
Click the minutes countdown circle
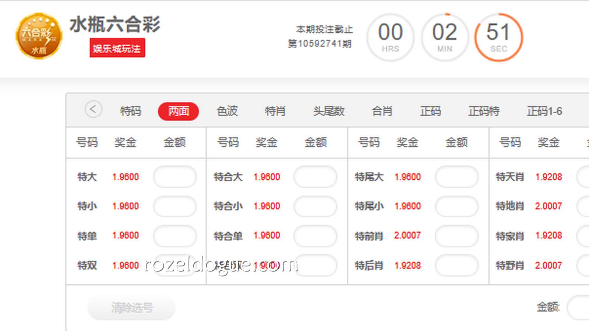tap(445, 37)
